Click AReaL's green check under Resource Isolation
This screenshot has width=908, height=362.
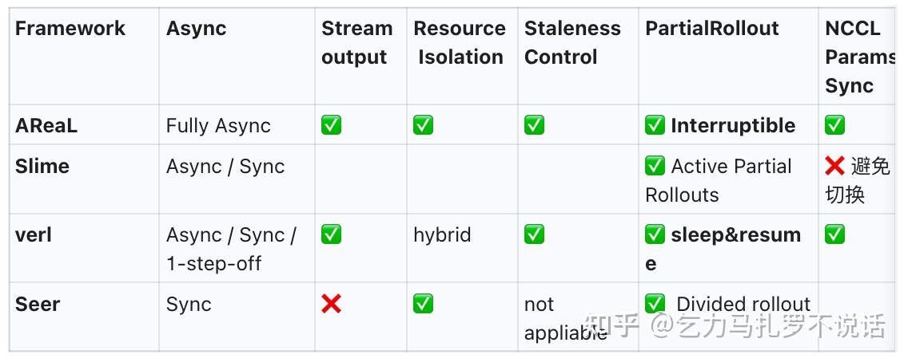coord(423,125)
